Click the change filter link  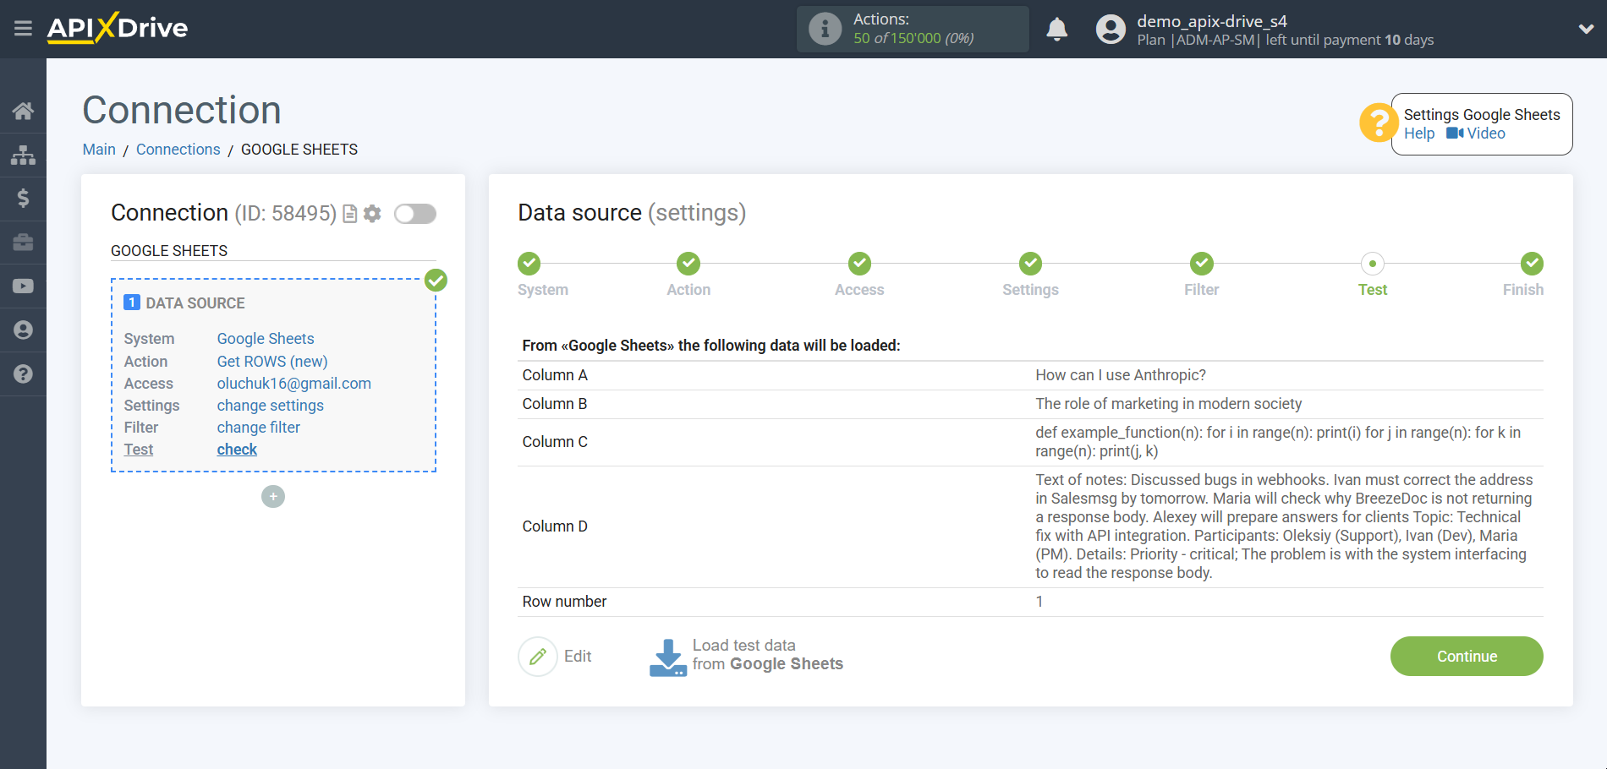pos(259,428)
